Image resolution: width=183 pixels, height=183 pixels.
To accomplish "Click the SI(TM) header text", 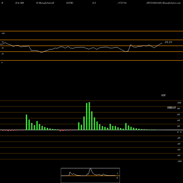I will pyautogui.click(x=70, y=3).
